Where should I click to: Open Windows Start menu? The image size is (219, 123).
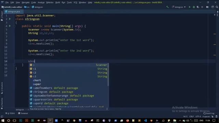(x=3, y=121)
